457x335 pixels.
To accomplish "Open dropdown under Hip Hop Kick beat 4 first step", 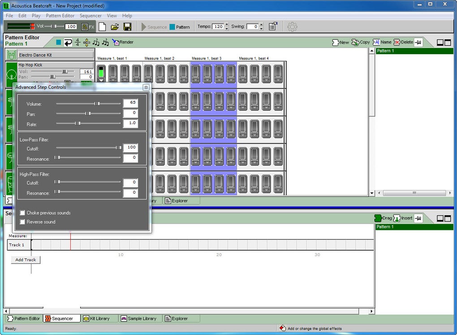I will (243, 81).
